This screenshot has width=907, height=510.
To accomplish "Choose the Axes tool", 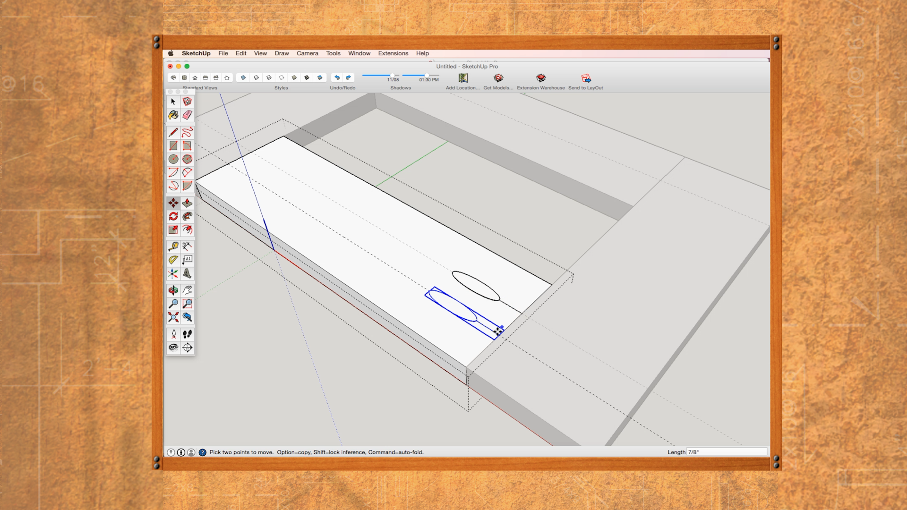I will coord(173,273).
